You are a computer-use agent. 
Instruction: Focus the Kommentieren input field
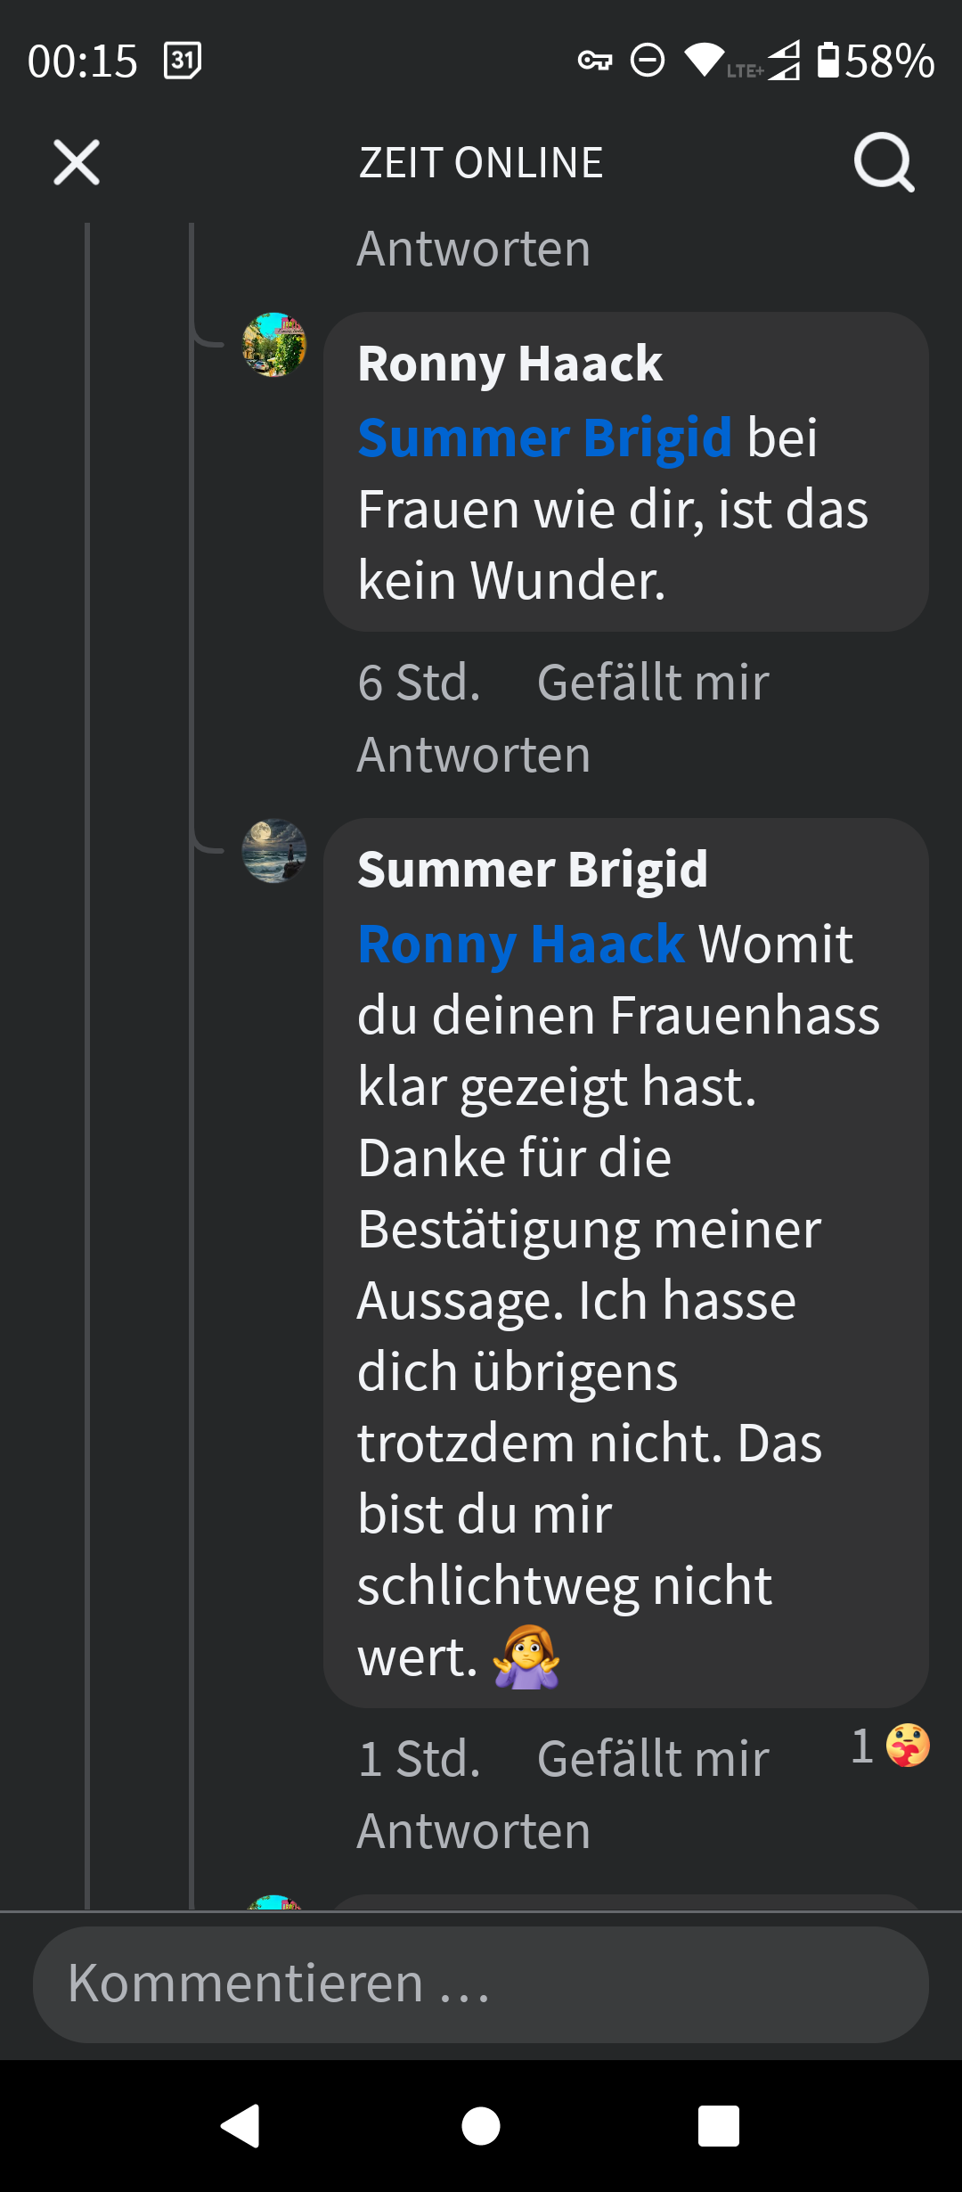[x=481, y=1984]
